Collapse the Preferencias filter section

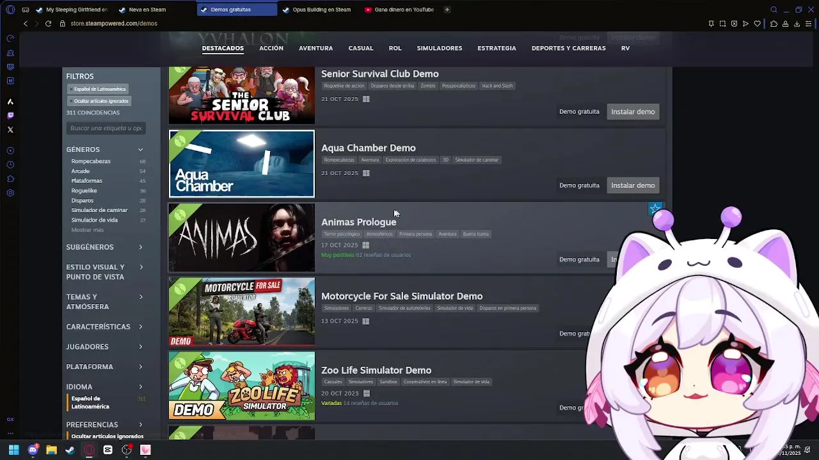click(x=106, y=425)
